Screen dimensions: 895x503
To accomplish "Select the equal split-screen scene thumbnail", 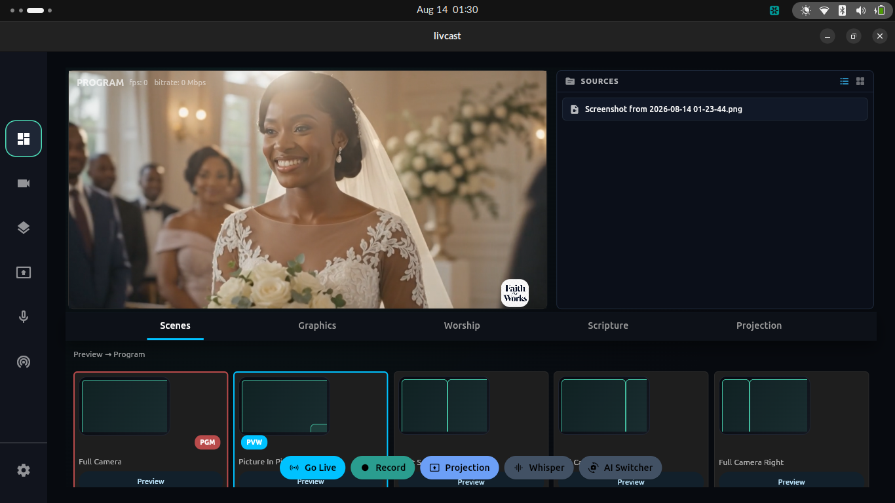I will 444,406.
